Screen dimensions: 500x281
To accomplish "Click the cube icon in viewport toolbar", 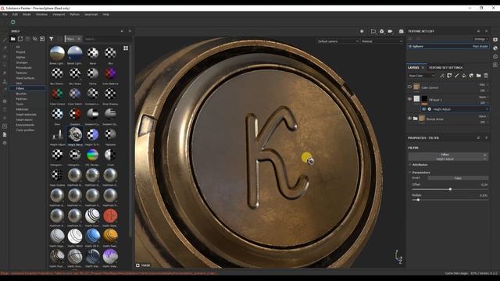I will click(x=382, y=31).
